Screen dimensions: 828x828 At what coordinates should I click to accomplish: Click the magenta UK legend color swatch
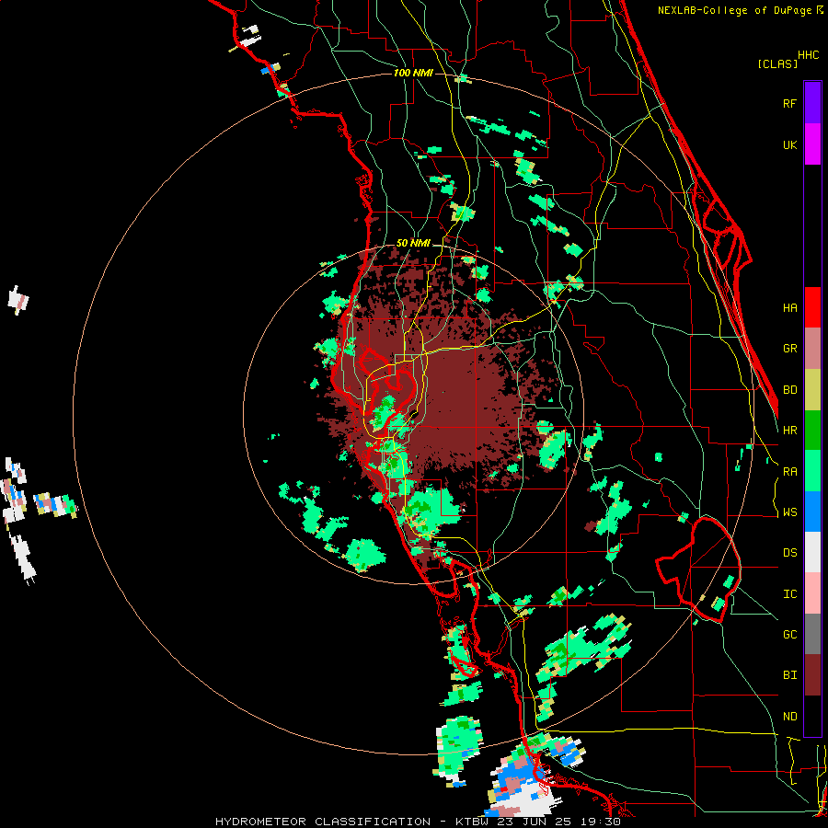tap(812, 144)
